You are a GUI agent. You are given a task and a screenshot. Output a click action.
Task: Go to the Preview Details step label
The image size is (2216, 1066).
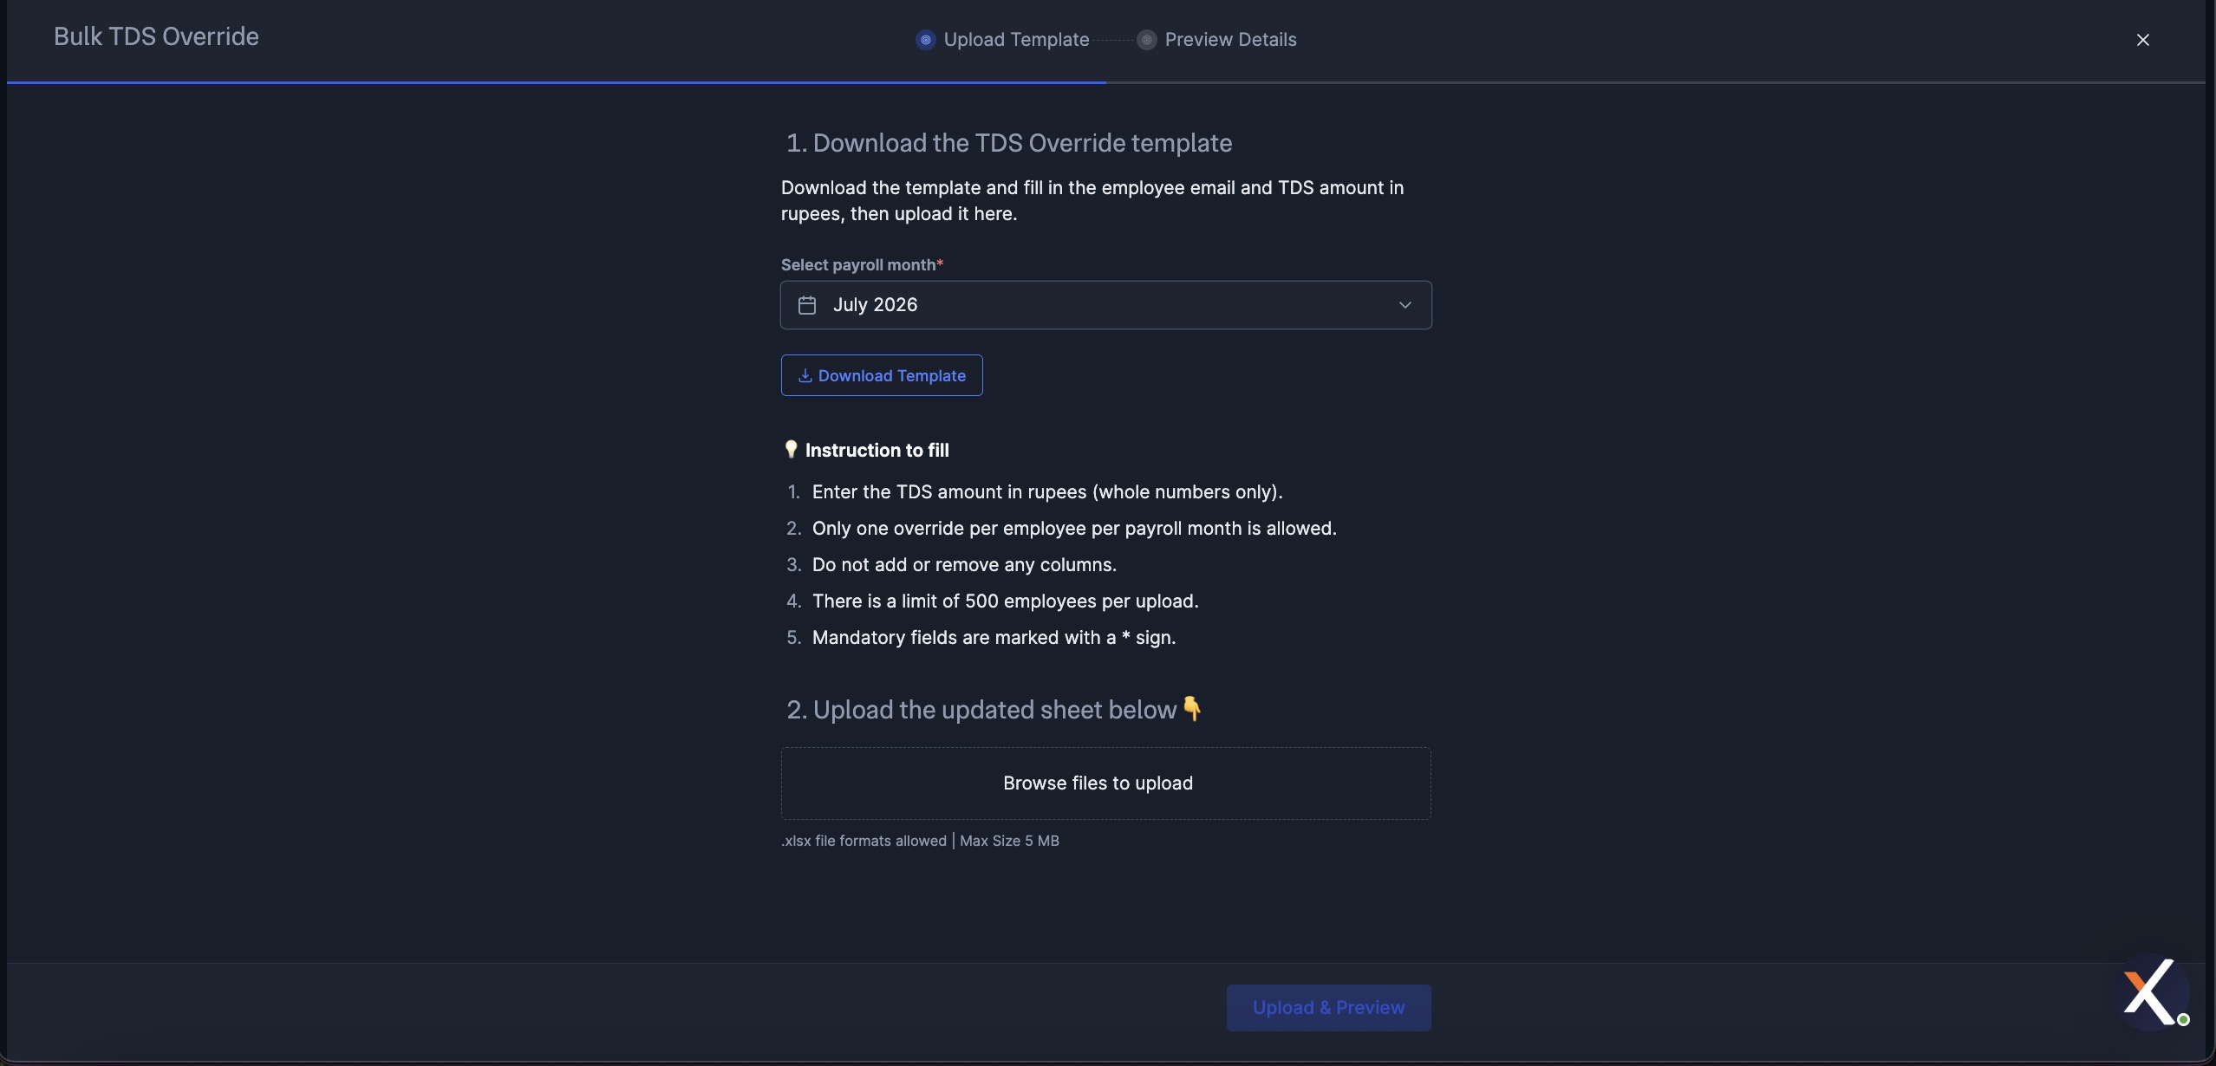point(1230,40)
